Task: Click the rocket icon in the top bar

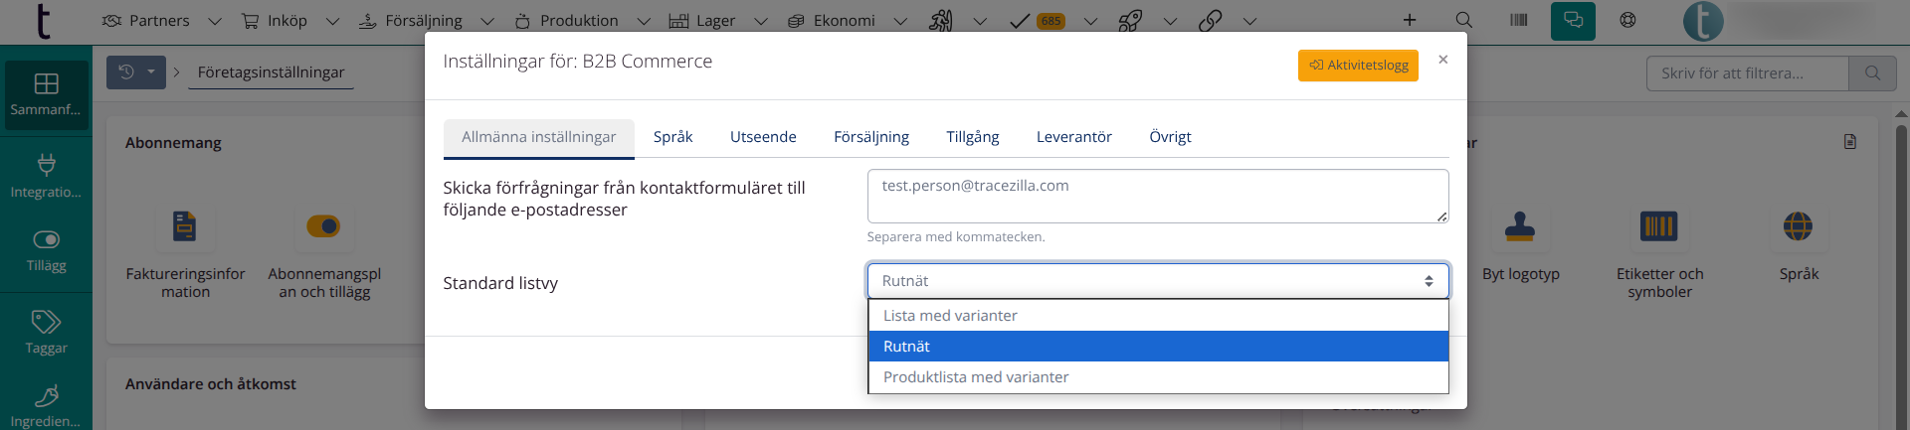Action: (x=1130, y=21)
